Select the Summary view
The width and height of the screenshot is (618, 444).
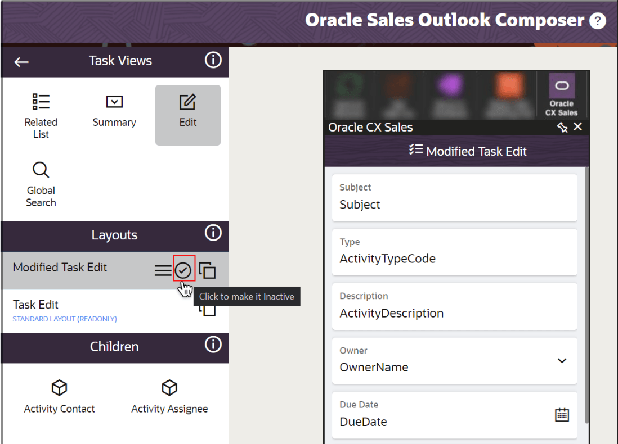114,111
